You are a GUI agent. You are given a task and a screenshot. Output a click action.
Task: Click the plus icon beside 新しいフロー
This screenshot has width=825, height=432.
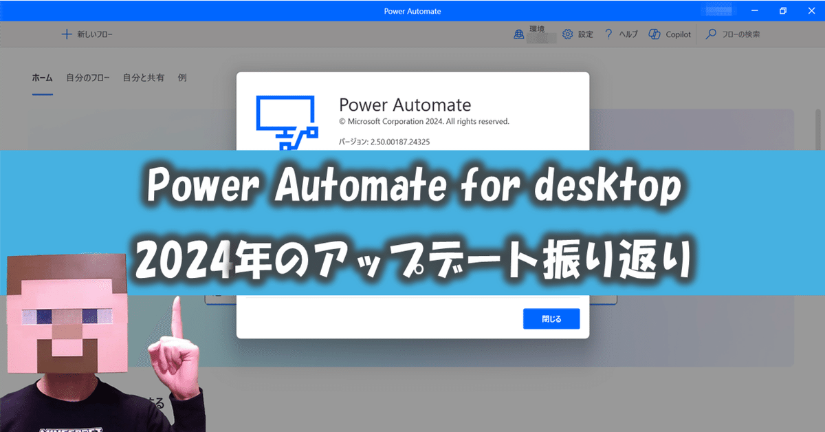[x=66, y=34]
